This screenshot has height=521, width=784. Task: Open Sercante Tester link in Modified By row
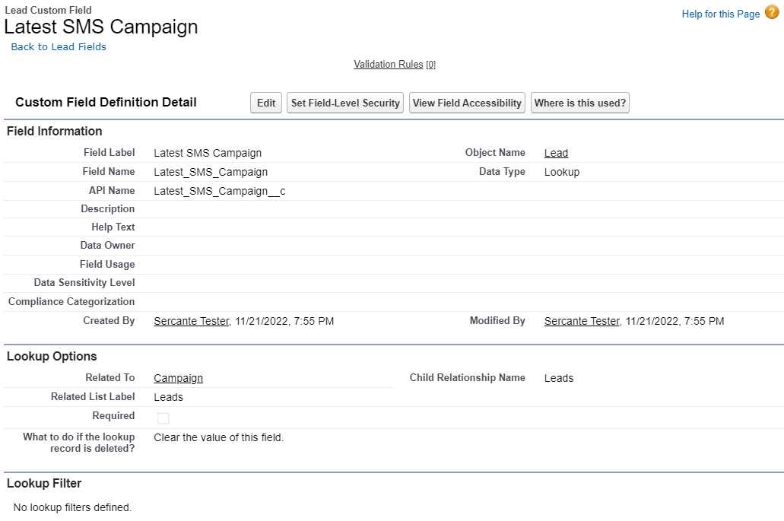click(x=582, y=321)
